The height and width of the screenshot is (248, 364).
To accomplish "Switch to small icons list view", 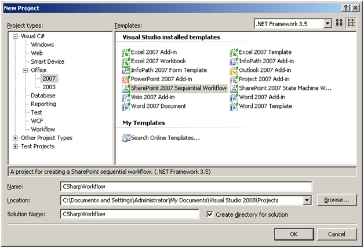I will point(351,24).
